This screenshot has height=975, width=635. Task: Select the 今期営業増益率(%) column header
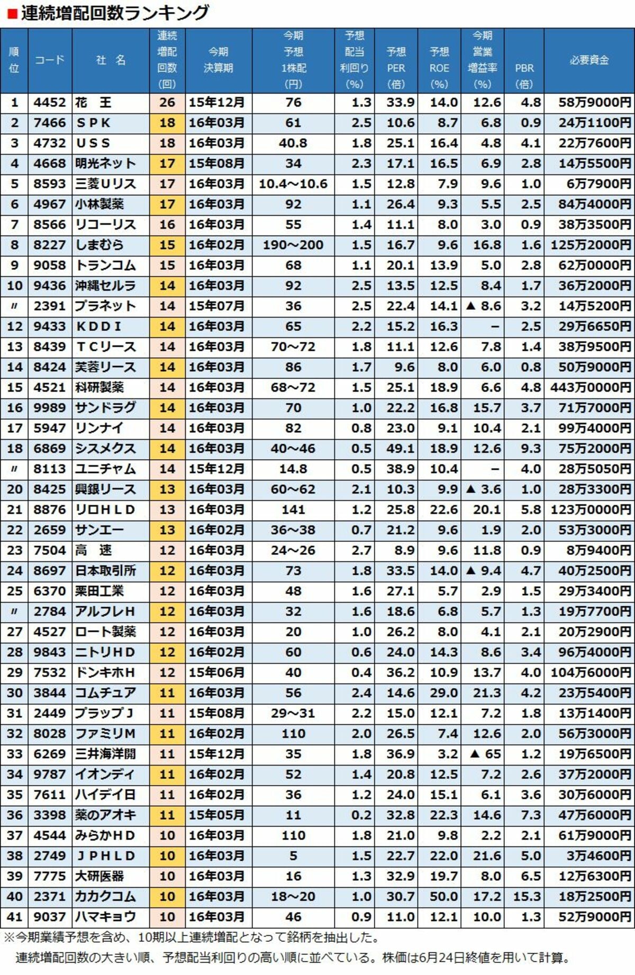pyautogui.click(x=482, y=60)
